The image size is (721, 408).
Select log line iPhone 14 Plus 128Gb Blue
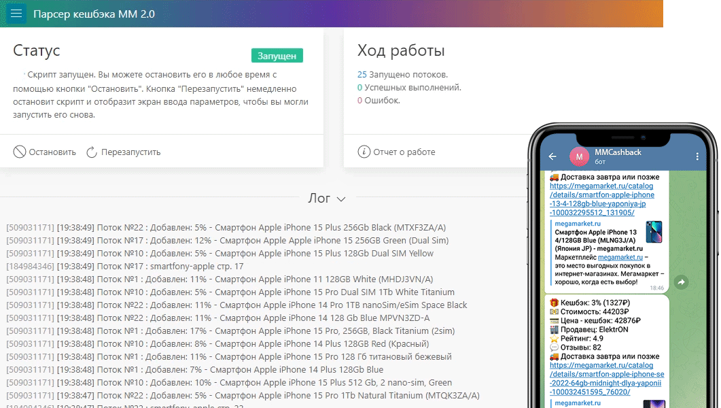pyautogui.click(x=194, y=369)
